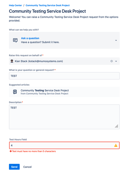Click Kian Stack's avatar icon

click(x=12, y=61)
